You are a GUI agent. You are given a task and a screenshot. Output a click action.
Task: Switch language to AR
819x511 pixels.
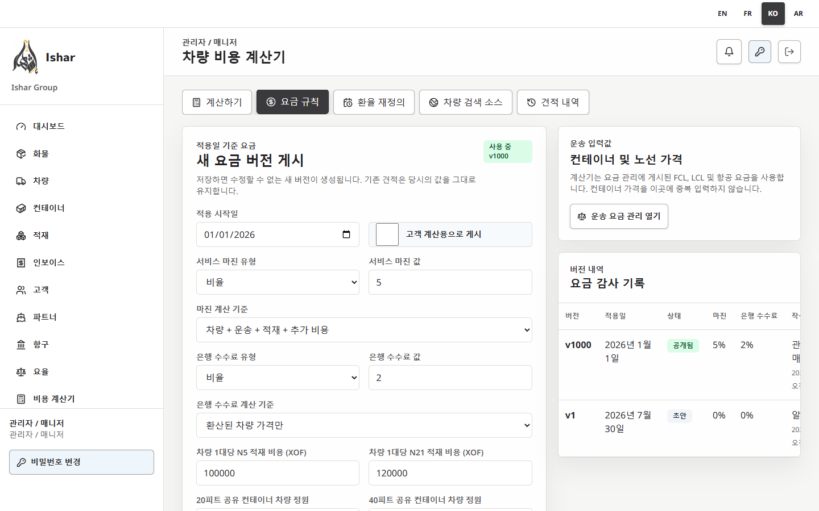pyautogui.click(x=799, y=14)
